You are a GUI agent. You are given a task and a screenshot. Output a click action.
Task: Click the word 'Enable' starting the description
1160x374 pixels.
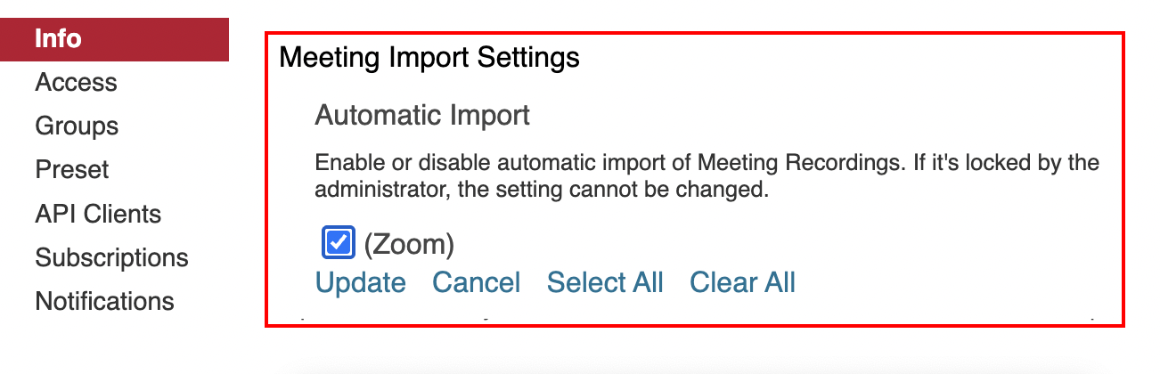pyautogui.click(x=343, y=165)
